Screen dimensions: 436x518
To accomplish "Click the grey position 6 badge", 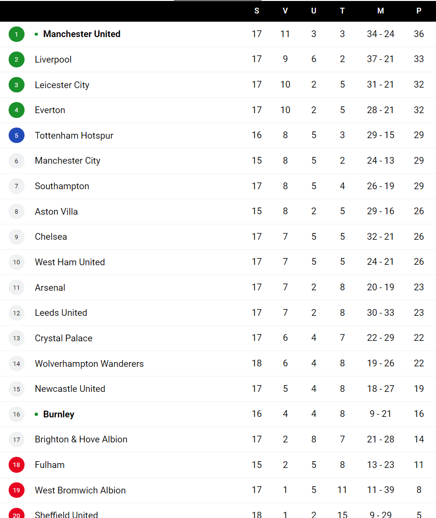I will tap(16, 161).
